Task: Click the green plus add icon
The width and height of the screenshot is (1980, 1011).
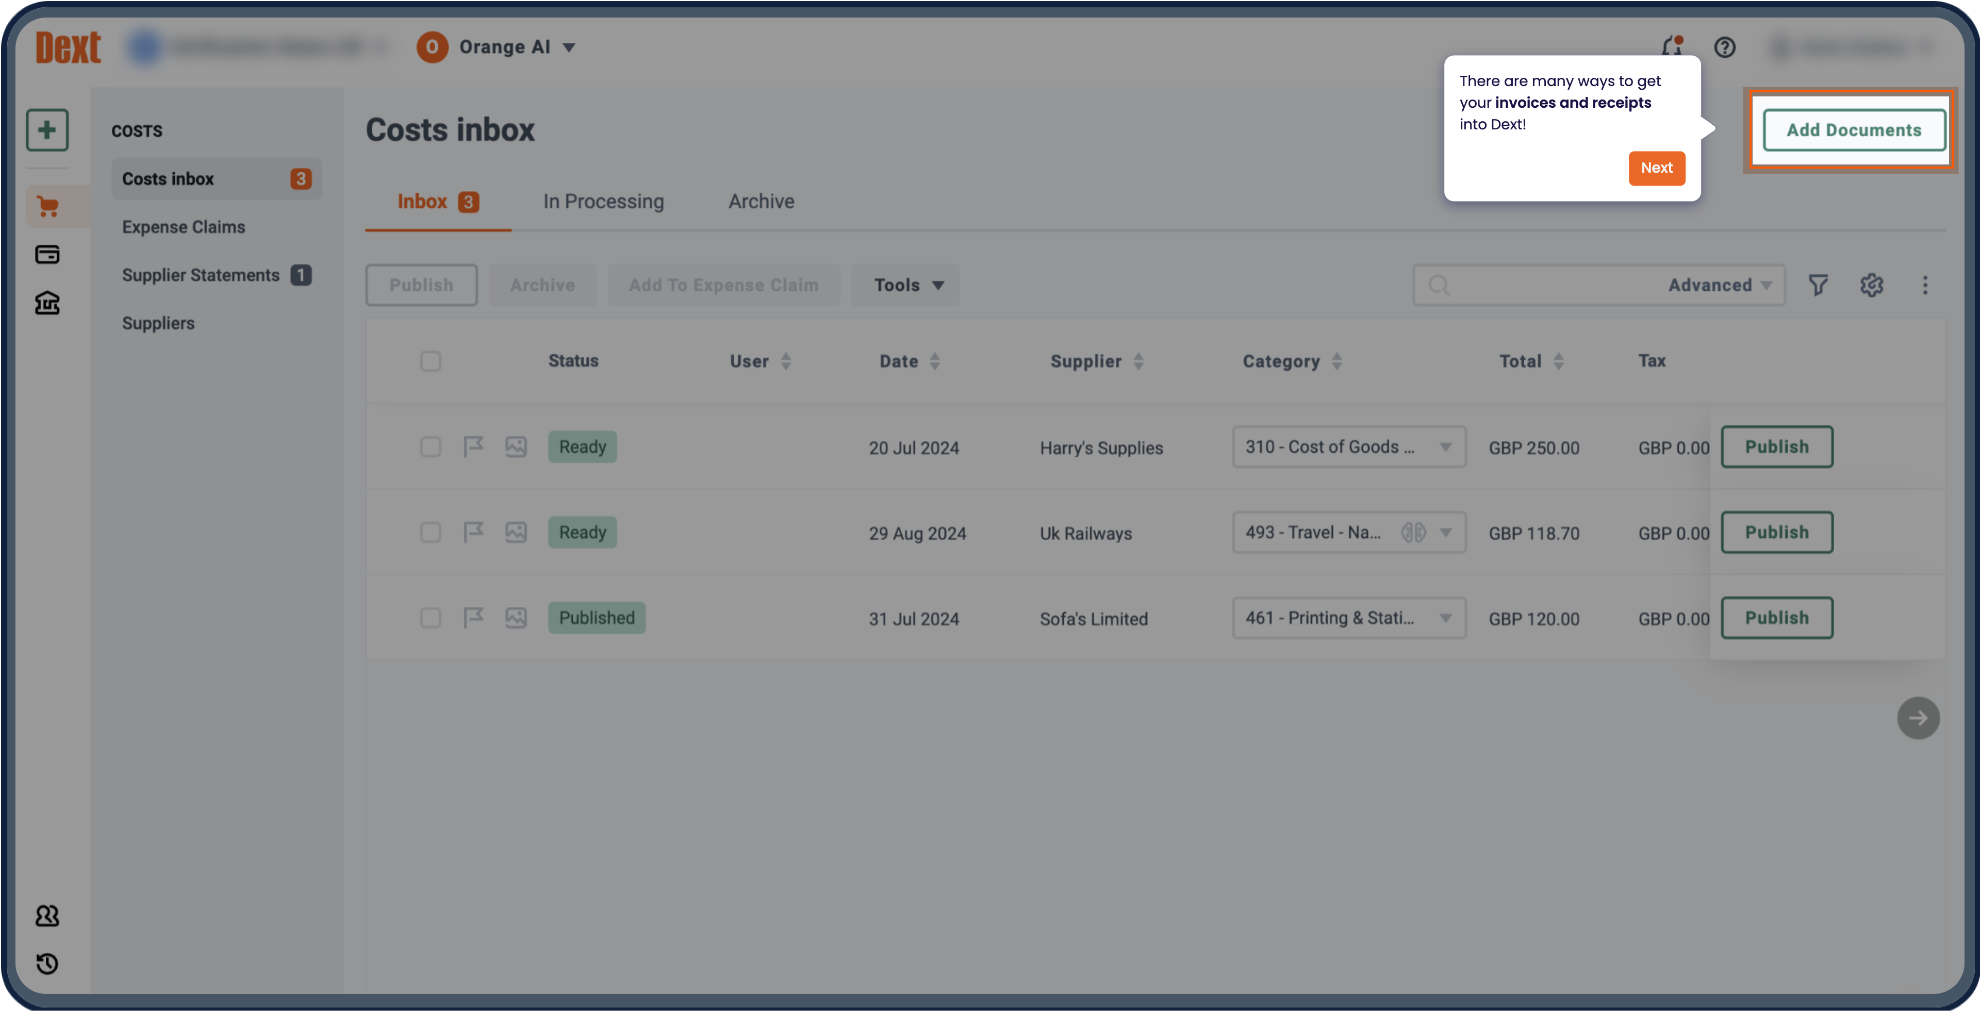Action: tap(47, 129)
